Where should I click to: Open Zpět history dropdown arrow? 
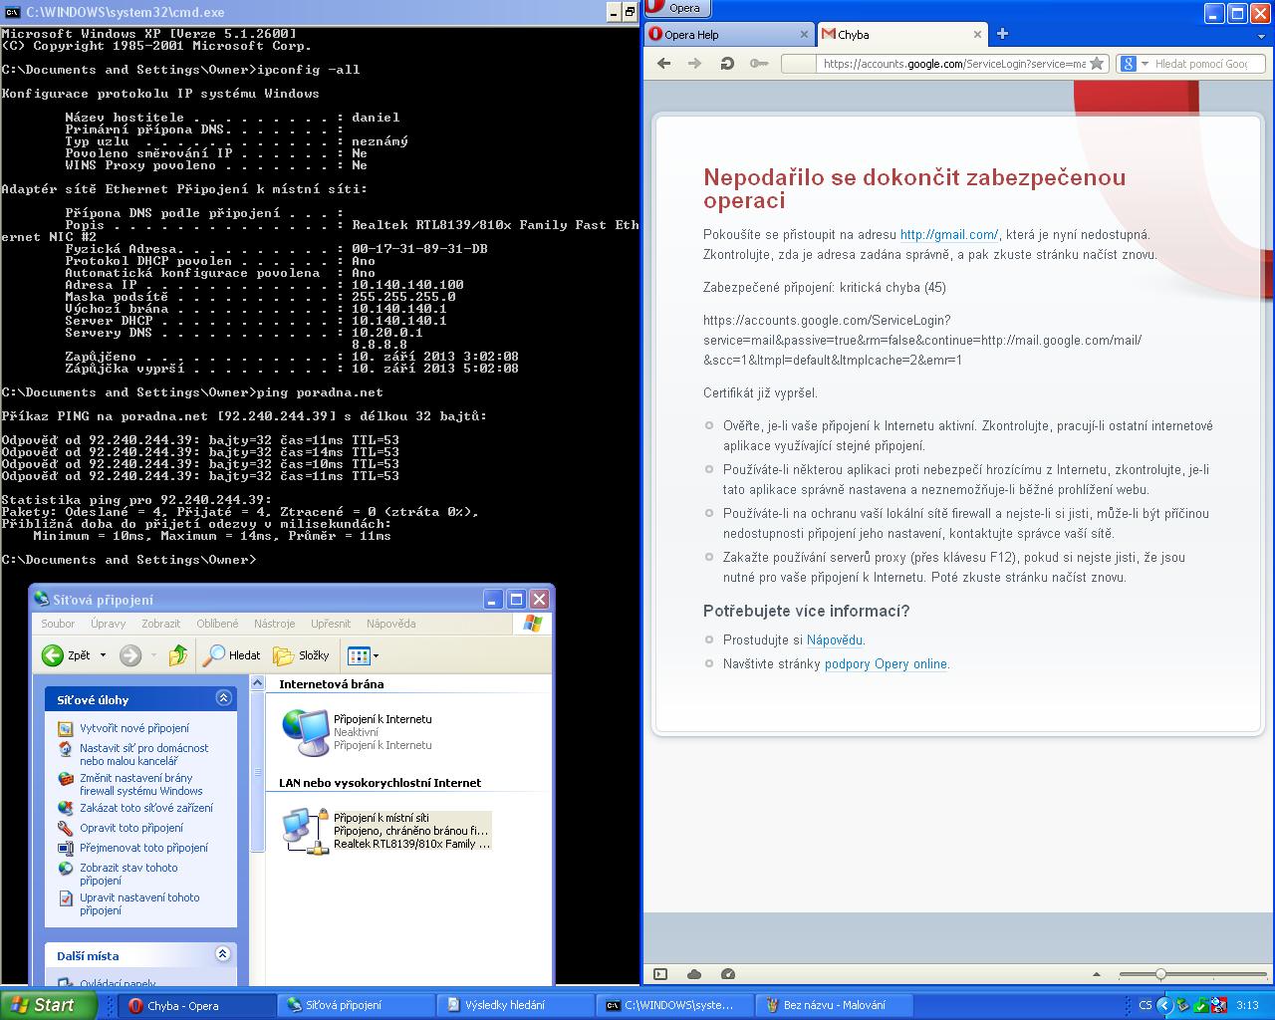pyautogui.click(x=103, y=654)
